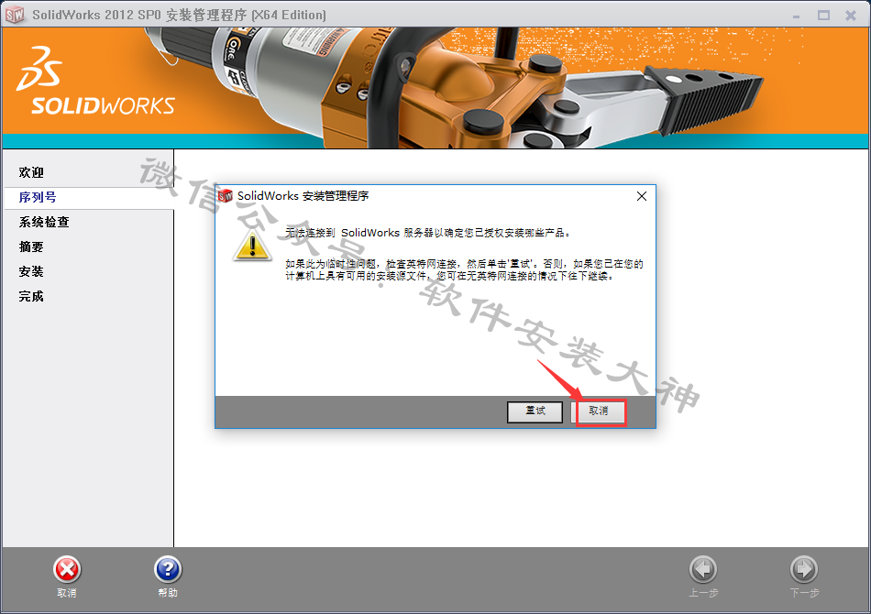The width and height of the screenshot is (871, 614).
Task: Click the SolidWorks 2012 SP0 window title text
Action: 179,15
